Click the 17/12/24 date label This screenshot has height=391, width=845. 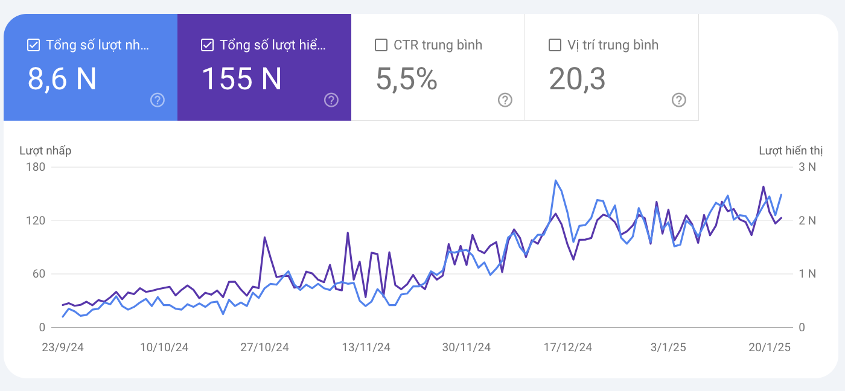[x=568, y=348]
